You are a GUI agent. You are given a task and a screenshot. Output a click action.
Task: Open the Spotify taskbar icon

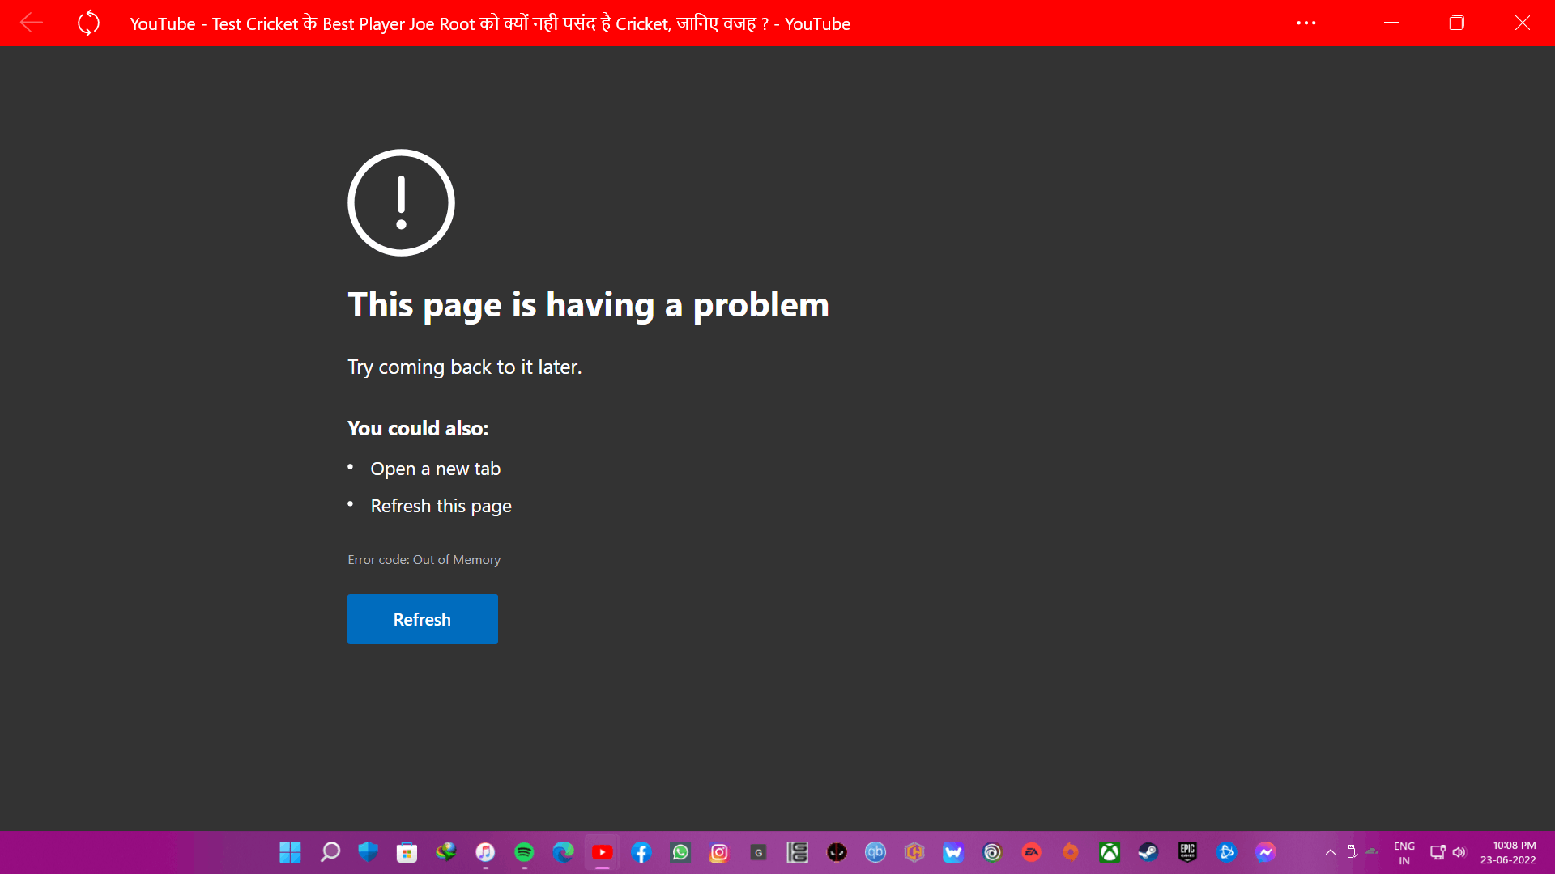pos(524,852)
